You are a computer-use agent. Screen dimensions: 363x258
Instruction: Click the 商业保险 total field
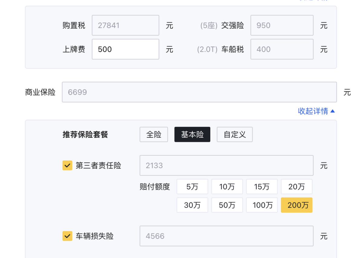pos(199,92)
